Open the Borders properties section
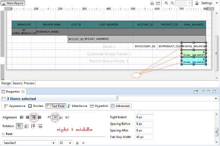Screen dimensions: 220x146 (x=35, y=106)
